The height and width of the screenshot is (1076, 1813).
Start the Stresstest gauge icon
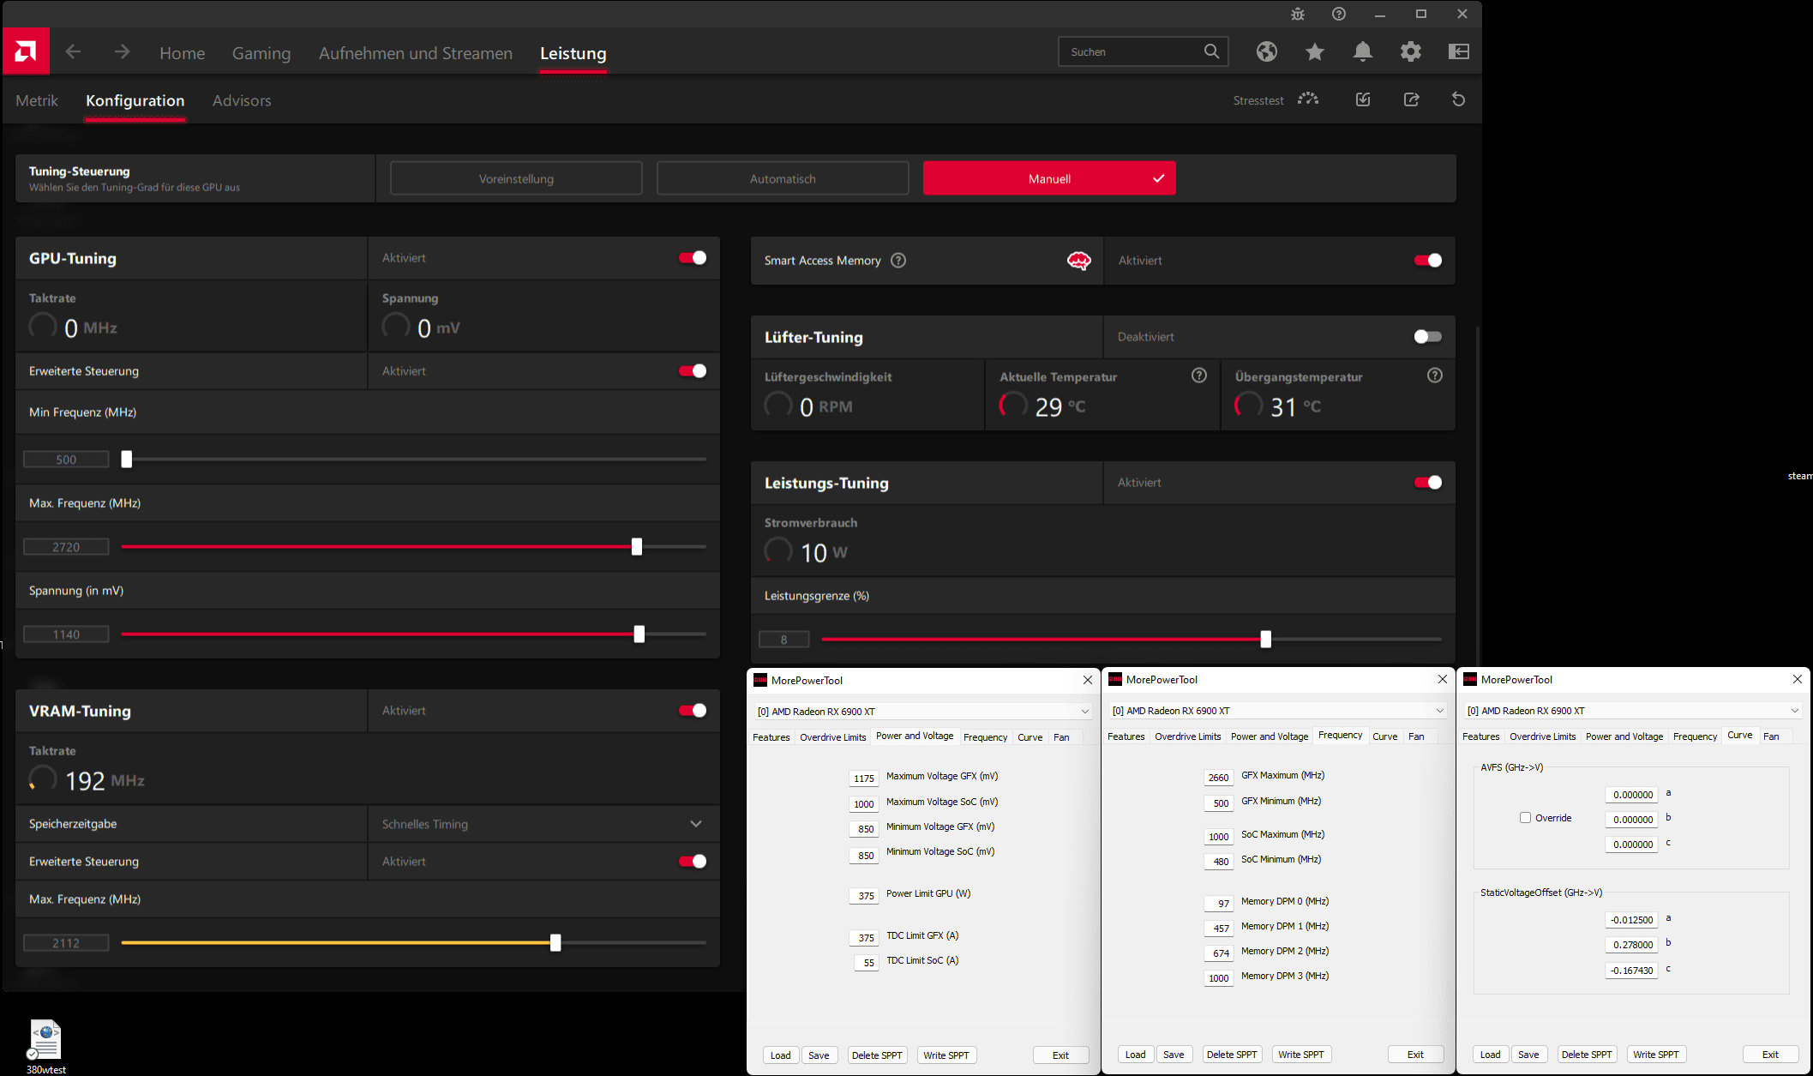click(x=1308, y=99)
